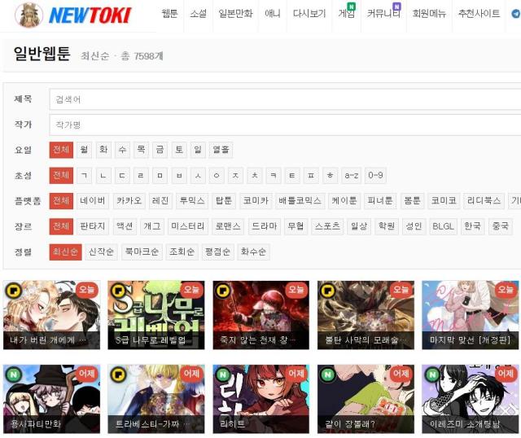Open the 웹툰 menu
This screenshot has height=438, width=521.
coord(169,14)
